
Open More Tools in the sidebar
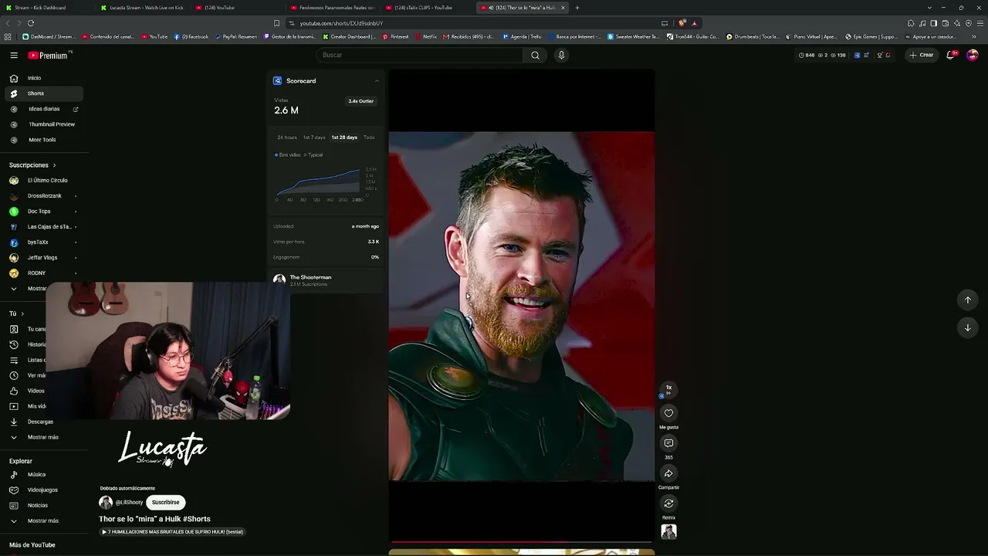tap(44, 140)
